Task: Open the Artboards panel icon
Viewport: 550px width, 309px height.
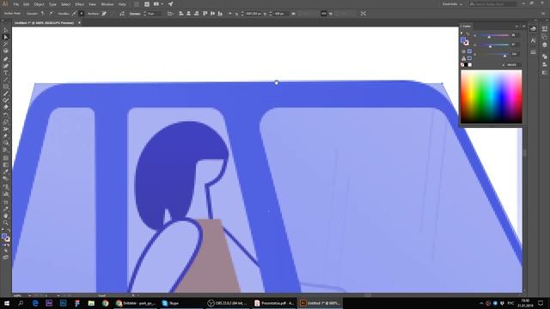Action: click(x=544, y=37)
